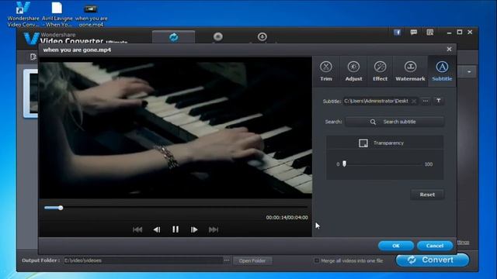Open subtitle text font settings

(x=438, y=101)
